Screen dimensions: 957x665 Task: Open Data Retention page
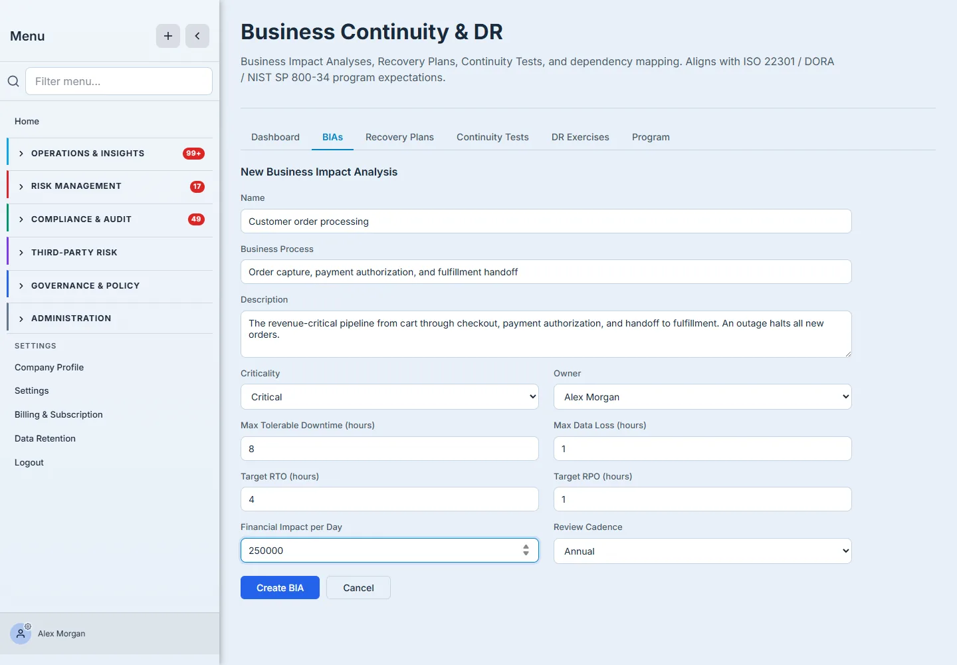pyautogui.click(x=45, y=439)
